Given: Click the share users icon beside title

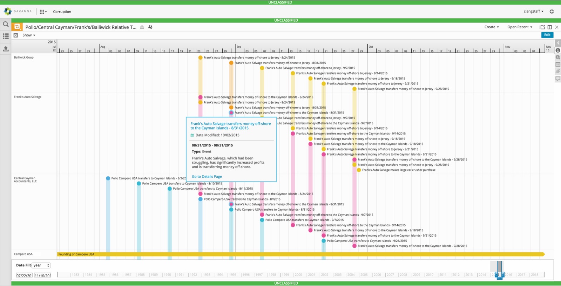Looking at the screenshot, I should 150,27.
